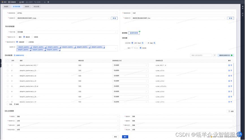Select the 小时 (hour) partition radio
The width and height of the screenshot is (245, 140).
pos(132,43)
